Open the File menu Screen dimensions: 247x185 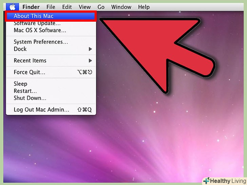[51, 7]
